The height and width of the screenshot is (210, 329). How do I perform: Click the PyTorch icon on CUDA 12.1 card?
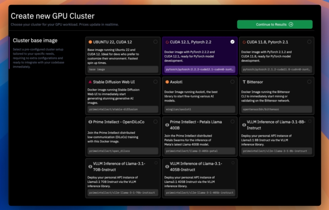tap(167, 42)
